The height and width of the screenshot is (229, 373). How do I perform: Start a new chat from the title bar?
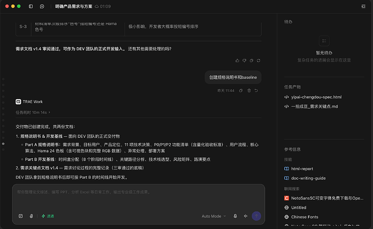[x=42, y=6]
